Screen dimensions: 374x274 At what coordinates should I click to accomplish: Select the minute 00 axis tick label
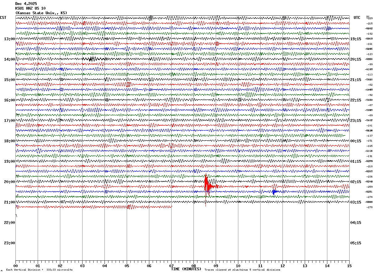[x=15, y=266]
